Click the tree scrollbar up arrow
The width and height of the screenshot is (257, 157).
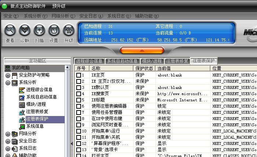(67, 67)
